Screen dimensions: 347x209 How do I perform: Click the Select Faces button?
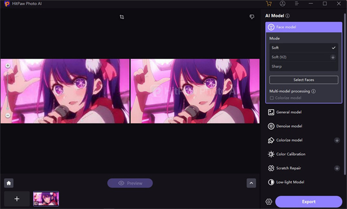click(x=303, y=80)
